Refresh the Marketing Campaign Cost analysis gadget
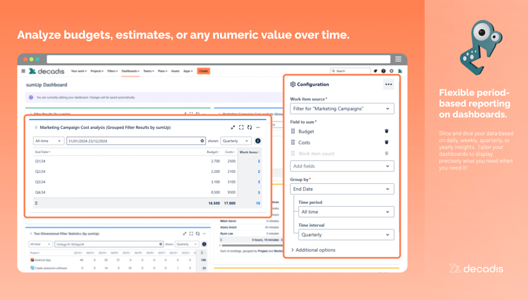 (x=250, y=128)
